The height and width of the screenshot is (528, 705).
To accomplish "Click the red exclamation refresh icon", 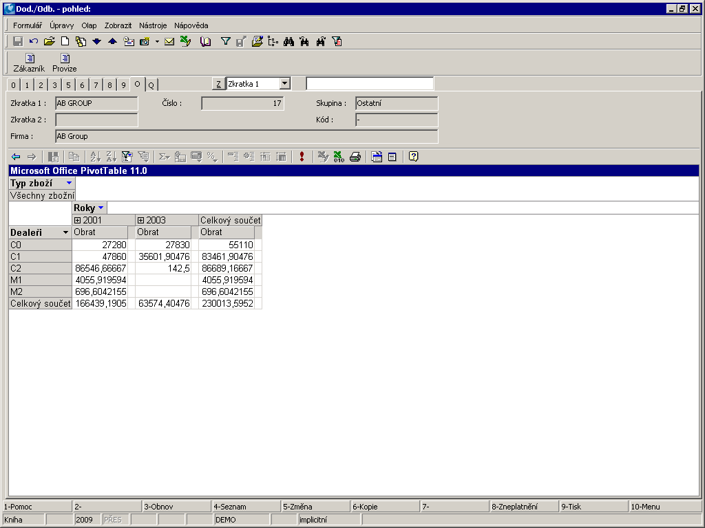I will click(x=302, y=157).
